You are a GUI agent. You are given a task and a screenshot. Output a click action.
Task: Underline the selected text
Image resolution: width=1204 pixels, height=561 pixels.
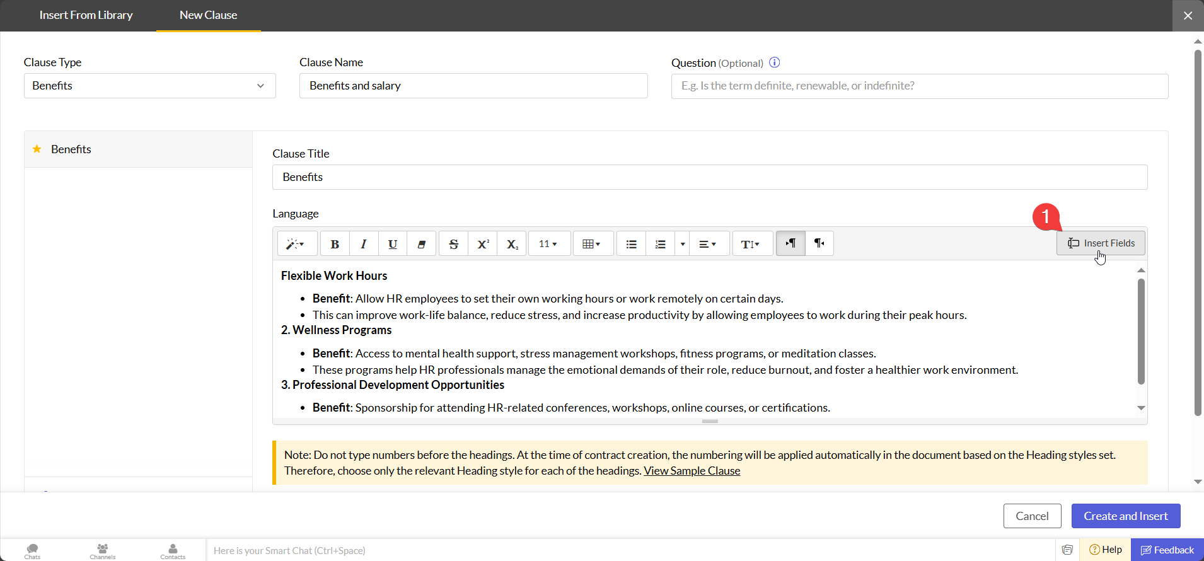(393, 244)
